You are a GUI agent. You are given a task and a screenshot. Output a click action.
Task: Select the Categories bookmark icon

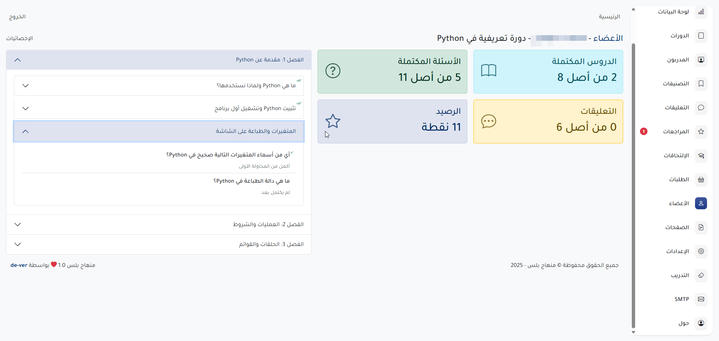coord(701,83)
